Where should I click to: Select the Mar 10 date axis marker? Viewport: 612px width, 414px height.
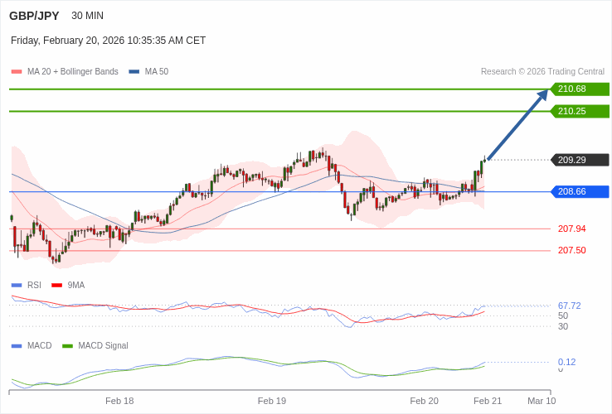[542, 401]
